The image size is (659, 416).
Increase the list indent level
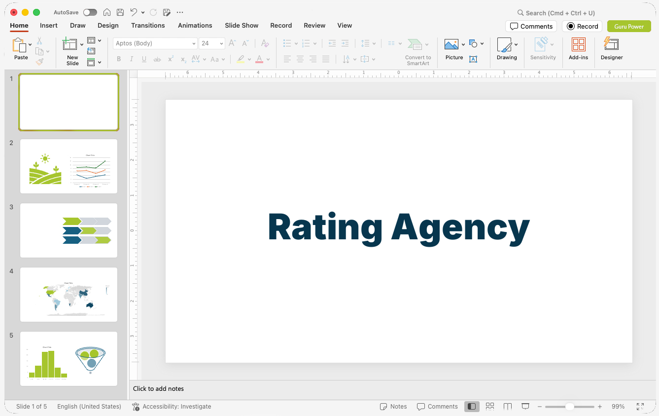pyautogui.click(x=345, y=43)
